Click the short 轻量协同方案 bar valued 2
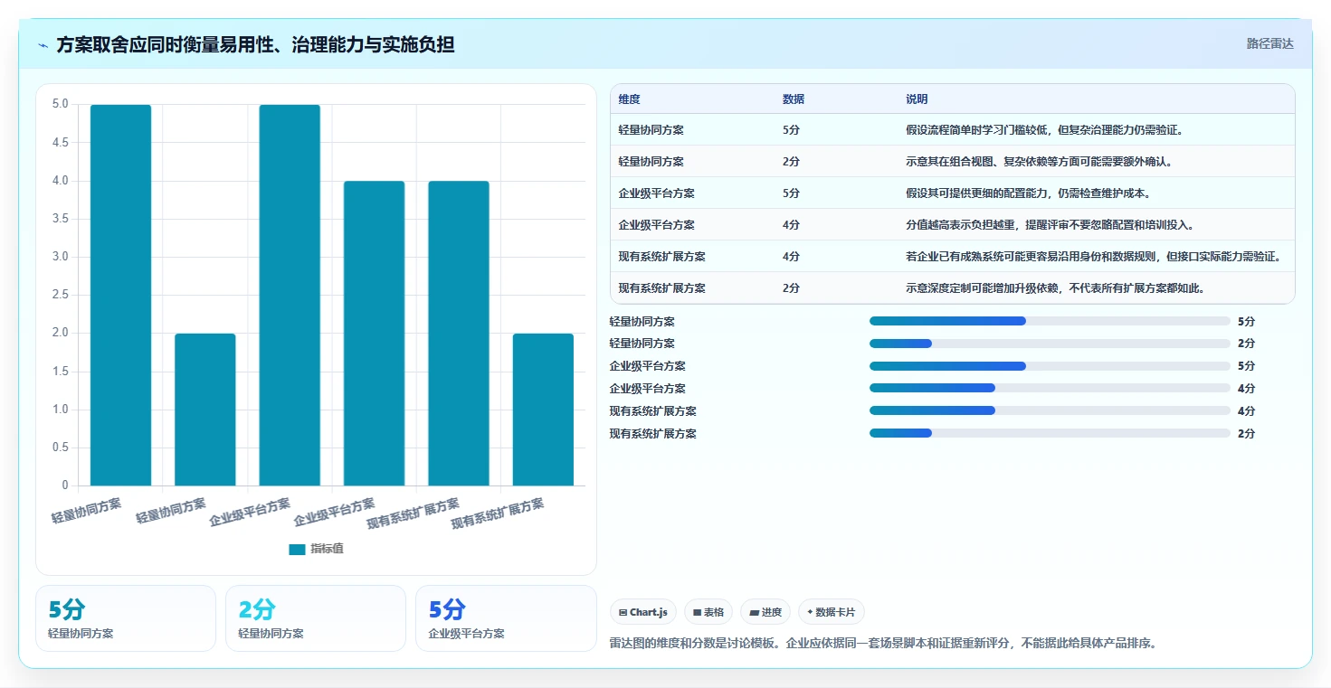 [205, 410]
